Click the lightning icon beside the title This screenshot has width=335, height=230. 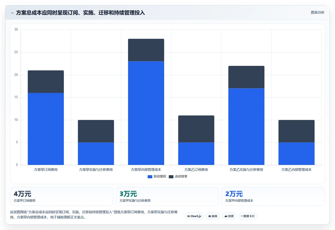coord(12,13)
